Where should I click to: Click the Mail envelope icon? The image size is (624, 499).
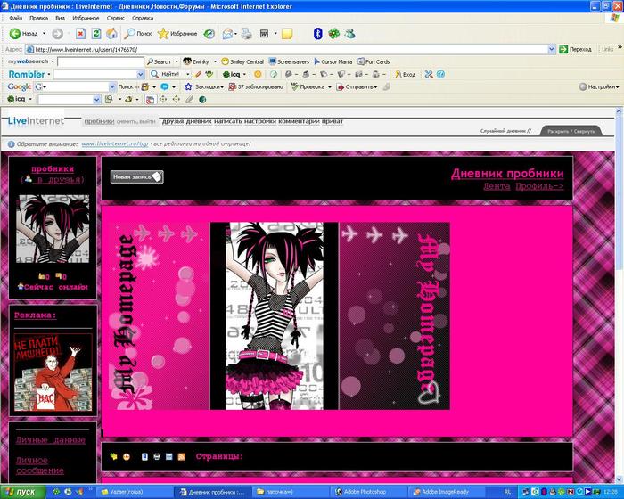227,34
